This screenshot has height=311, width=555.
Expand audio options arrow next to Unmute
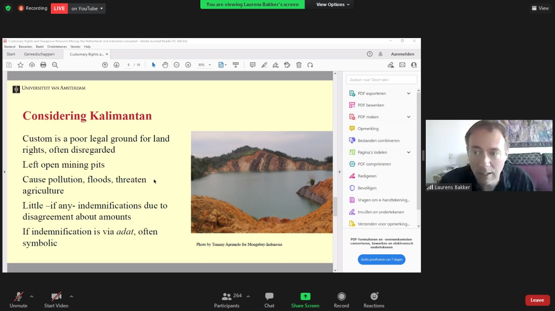coord(32,296)
